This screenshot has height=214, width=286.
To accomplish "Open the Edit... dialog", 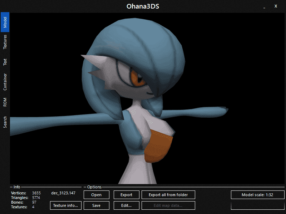I will click(x=127, y=205).
